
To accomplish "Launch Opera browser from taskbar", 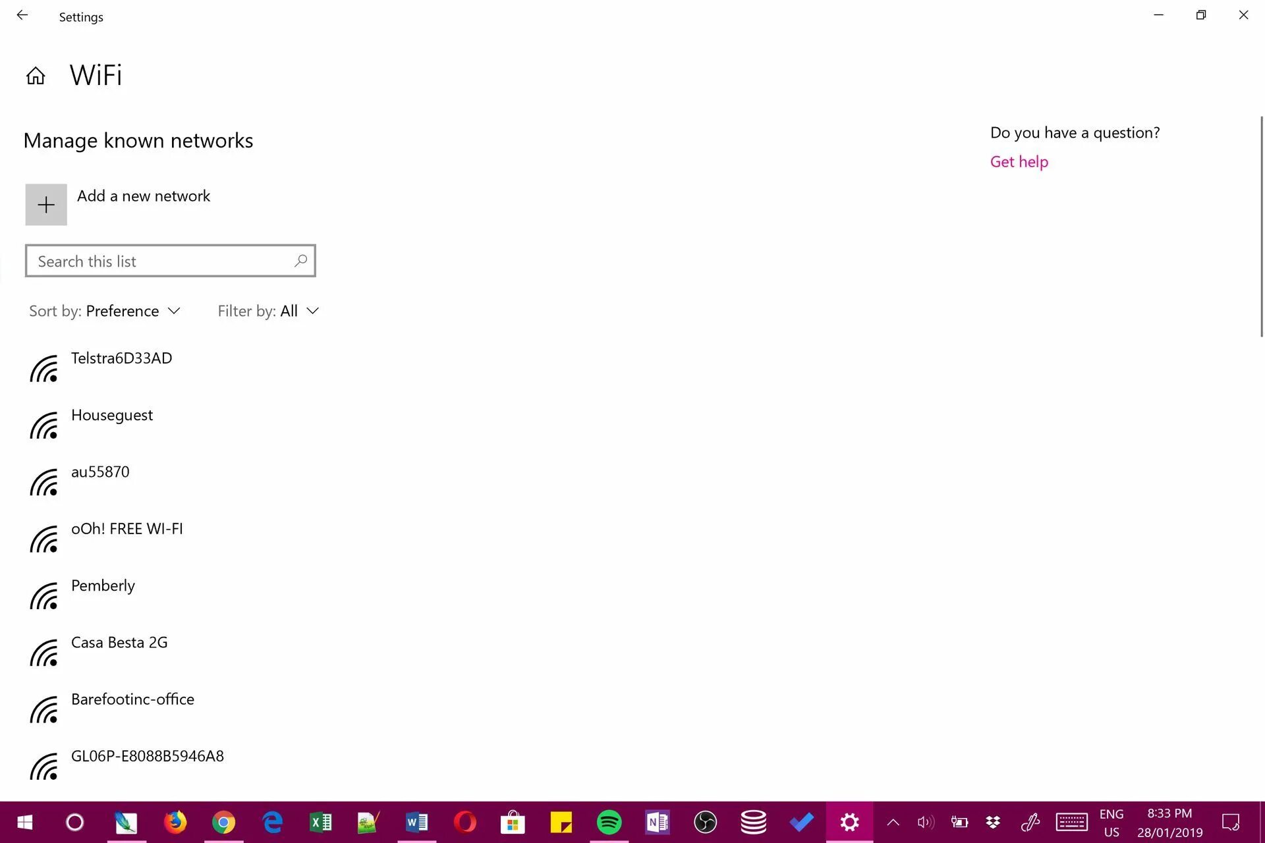I will coord(464,822).
